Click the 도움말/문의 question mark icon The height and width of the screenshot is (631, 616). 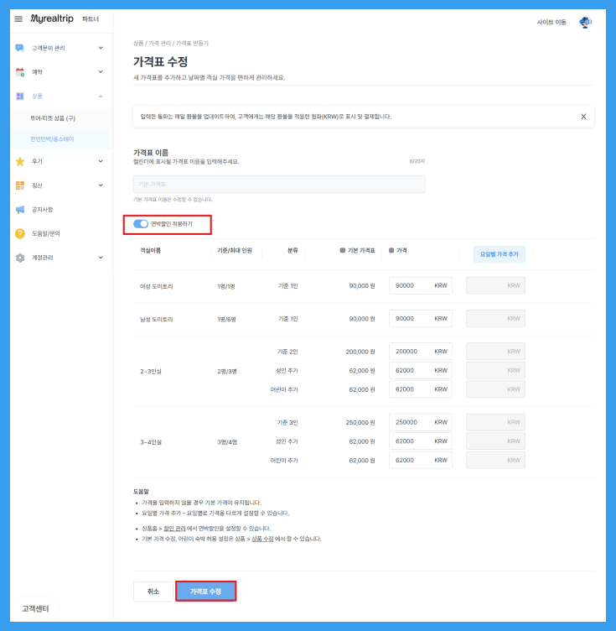click(x=20, y=233)
